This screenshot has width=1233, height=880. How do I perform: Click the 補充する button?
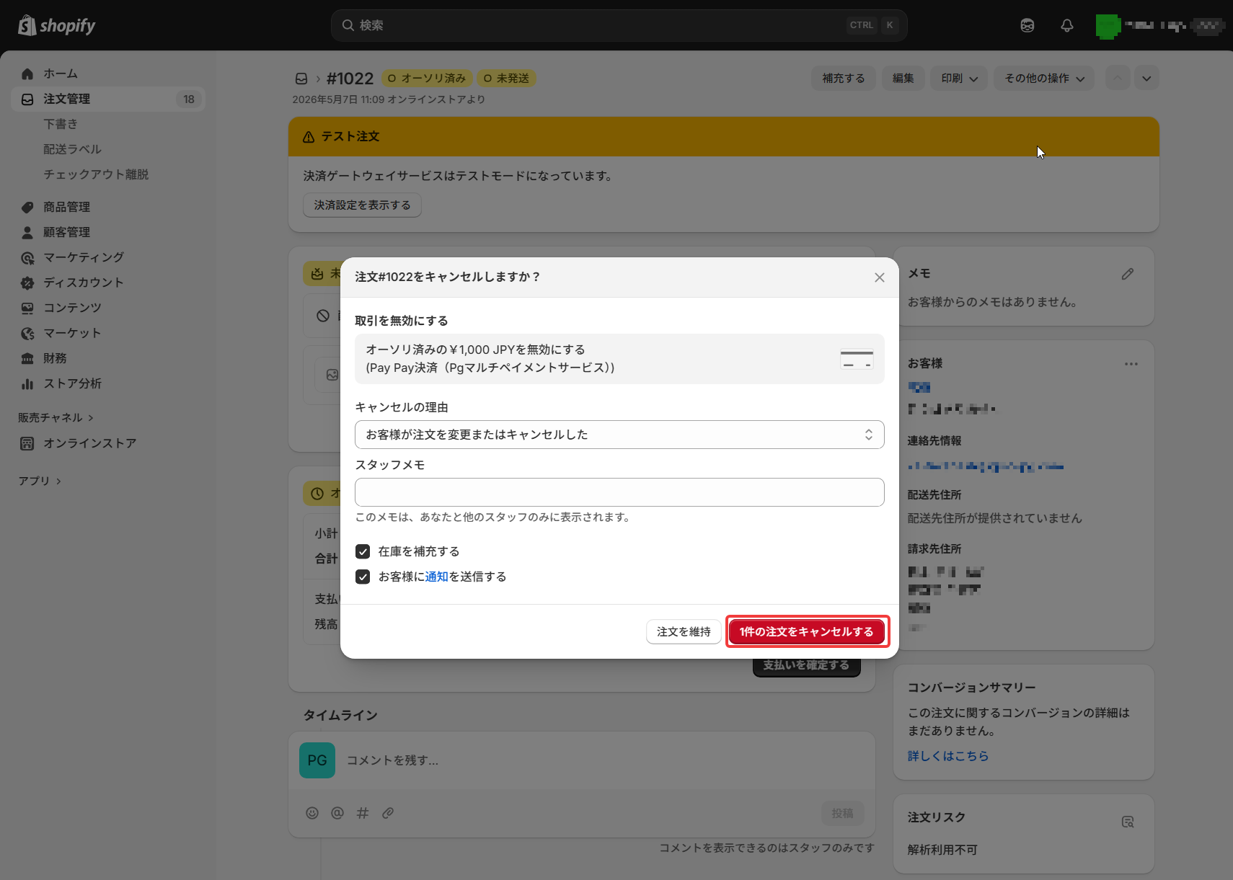[844, 79]
